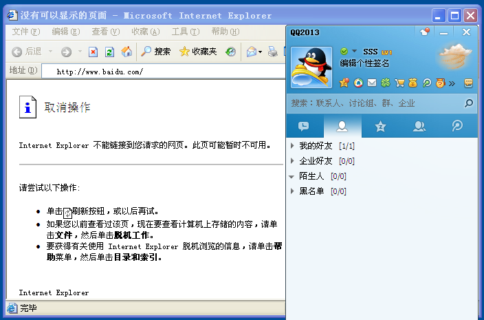This screenshot has height=320, width=484.
Task: Click the IE page icon in title bar
Action: (x=12, y=15)
